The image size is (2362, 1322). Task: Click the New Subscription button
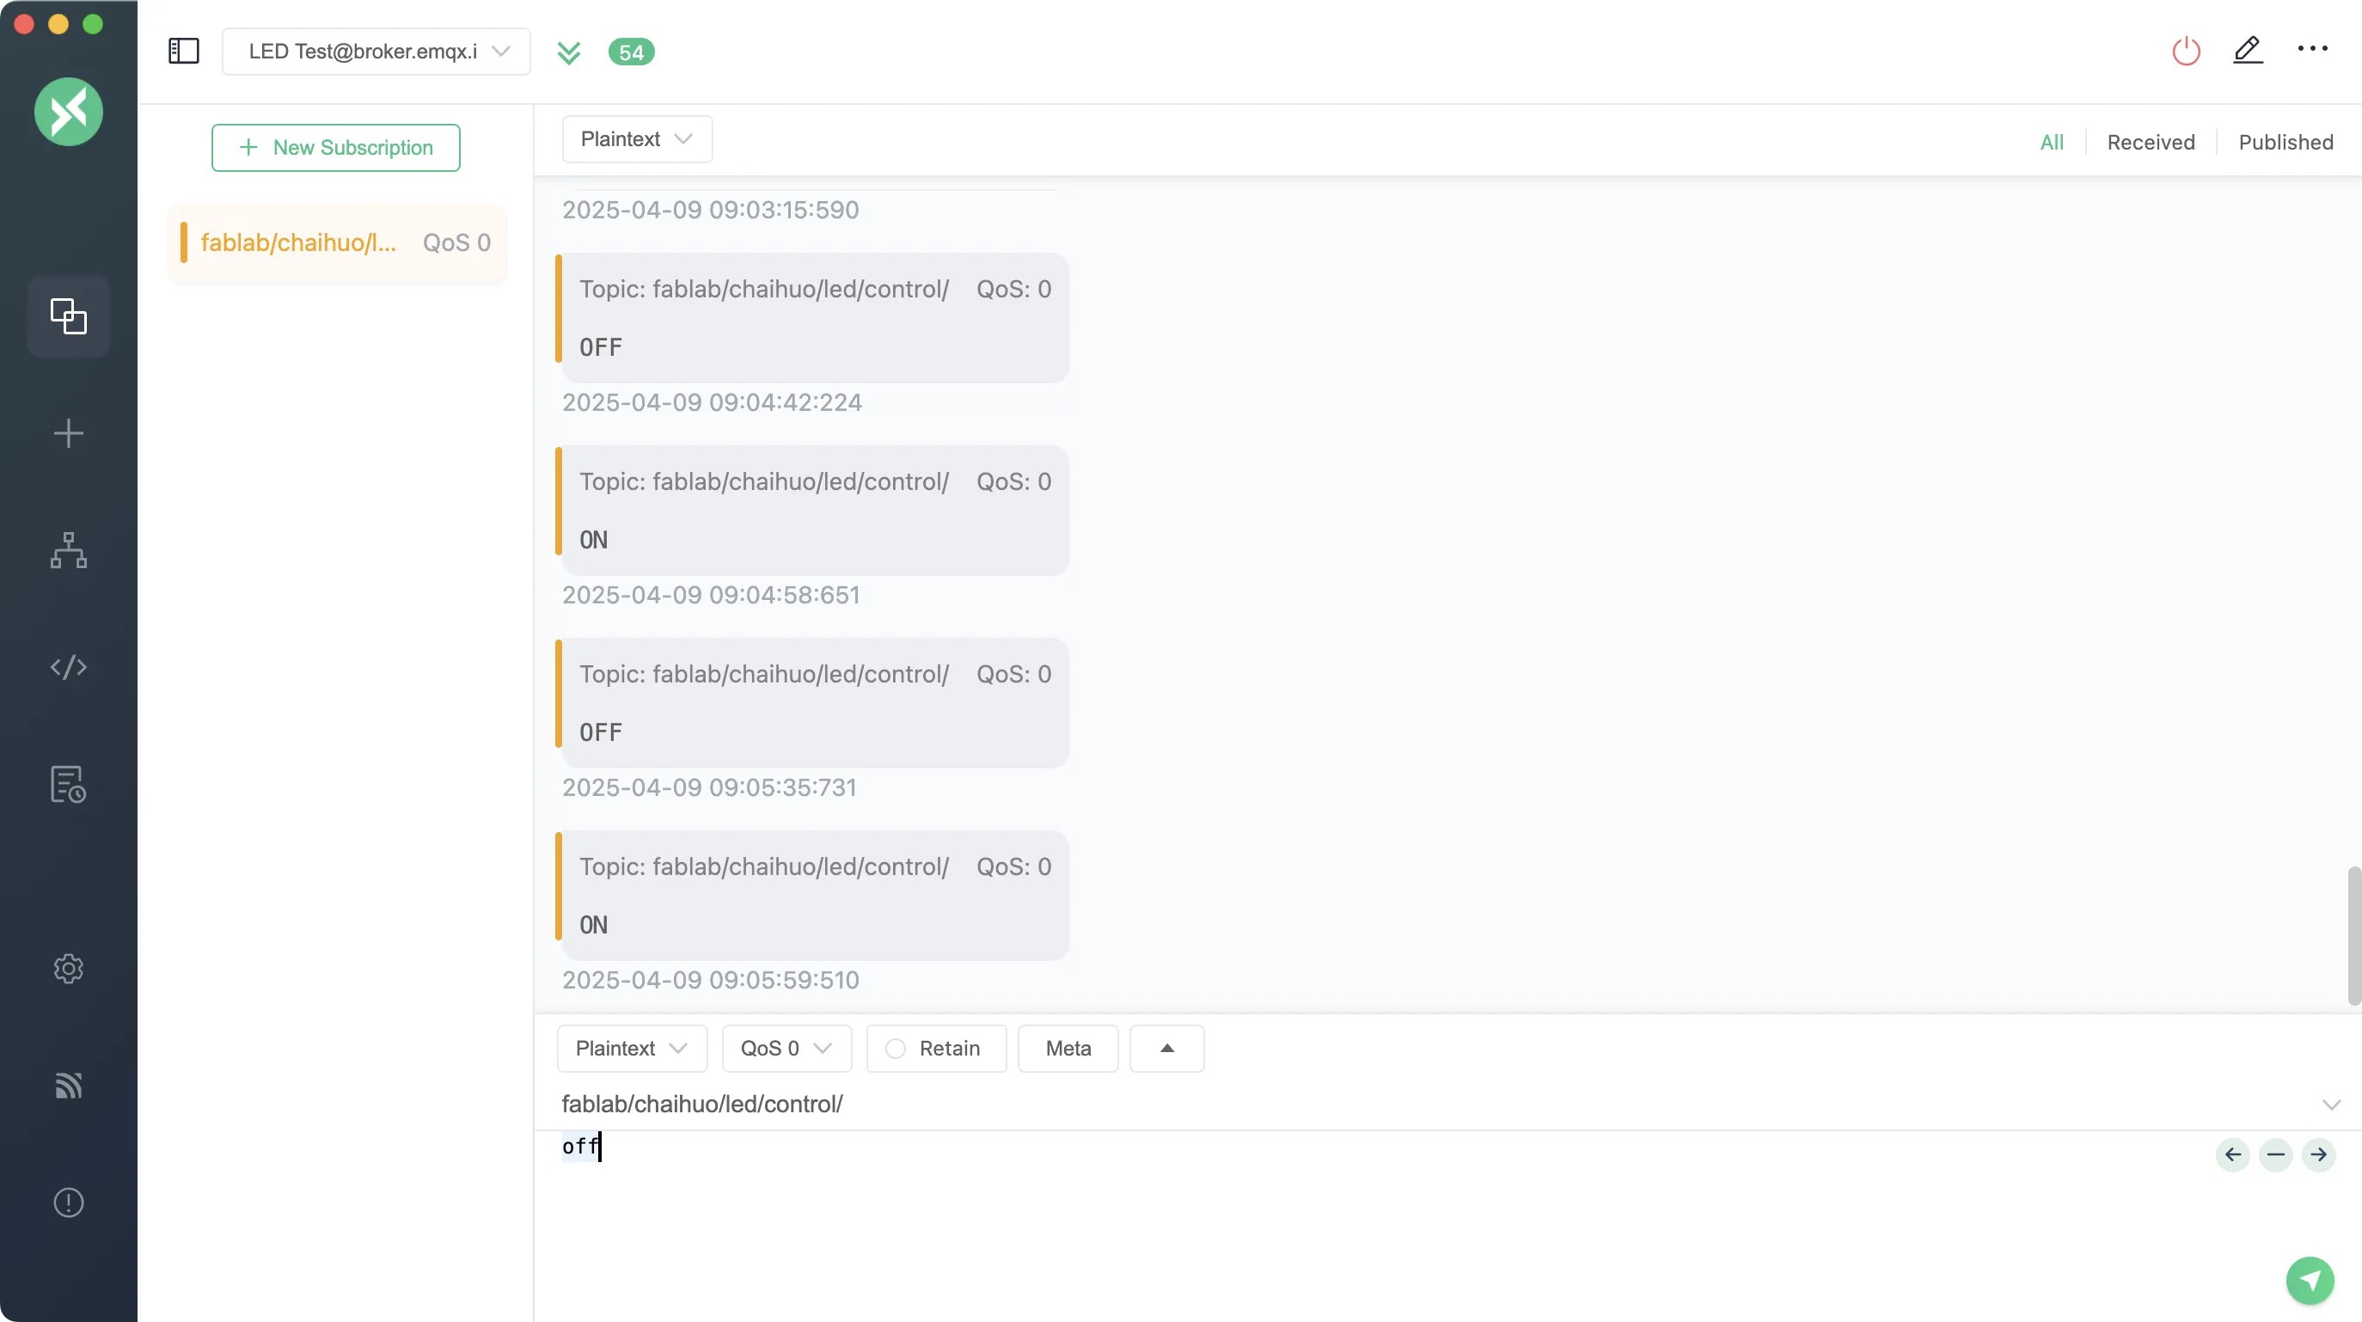pyautogui.click(x=335, y=148)
